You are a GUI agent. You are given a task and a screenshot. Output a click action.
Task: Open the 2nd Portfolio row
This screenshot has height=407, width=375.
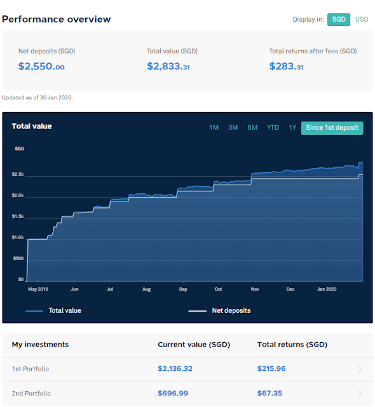click(x=187, y=394)
